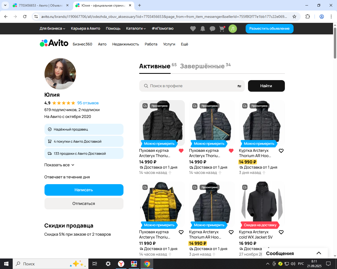Unfavorite second Пуховая куртка with teal lining

pyautogui.click(x=231, y=151)
